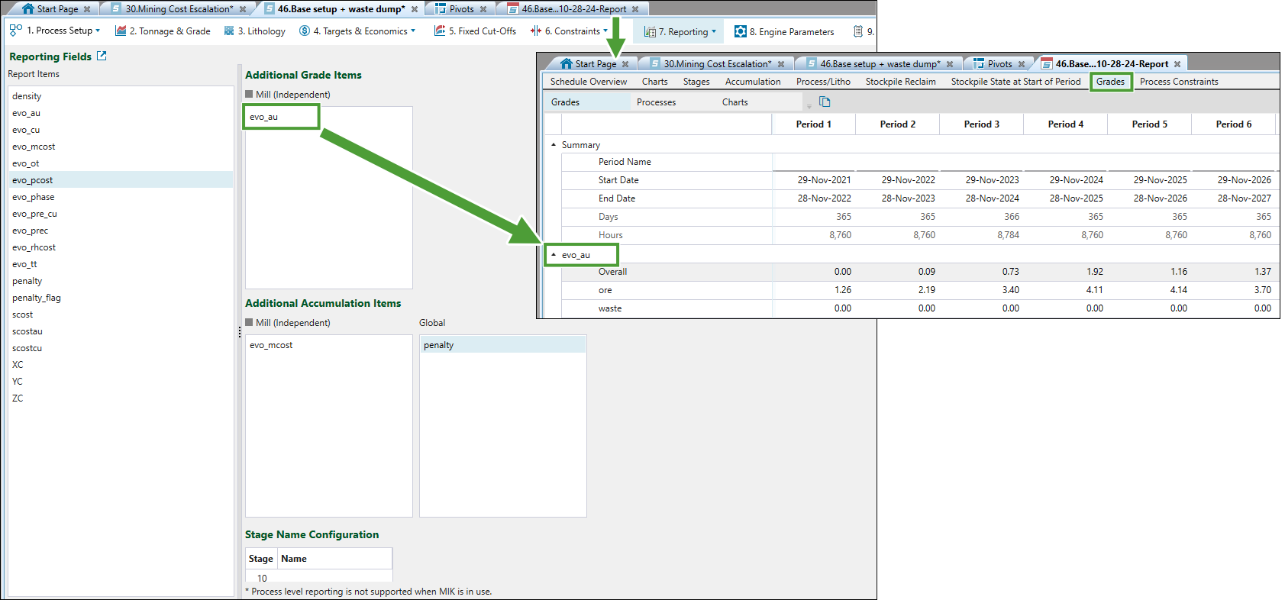This screenshot has height=600, width=1285.
Task: Close the 46.Base setup + waste dump tab in report window
Action: point(950,64)
